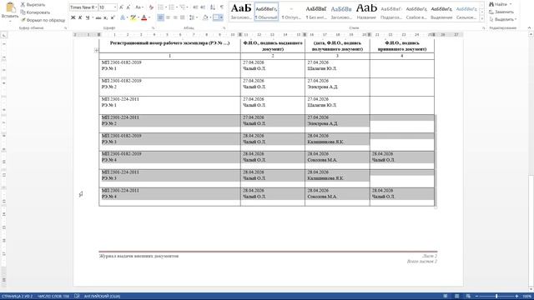Open line spacing options
The height and width of the screenshot is (300, 534).
coord(193,17)
